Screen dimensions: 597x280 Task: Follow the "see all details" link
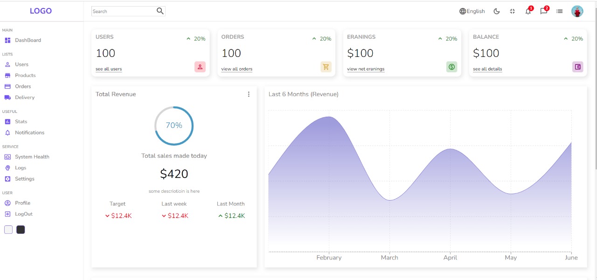point(487,69)
